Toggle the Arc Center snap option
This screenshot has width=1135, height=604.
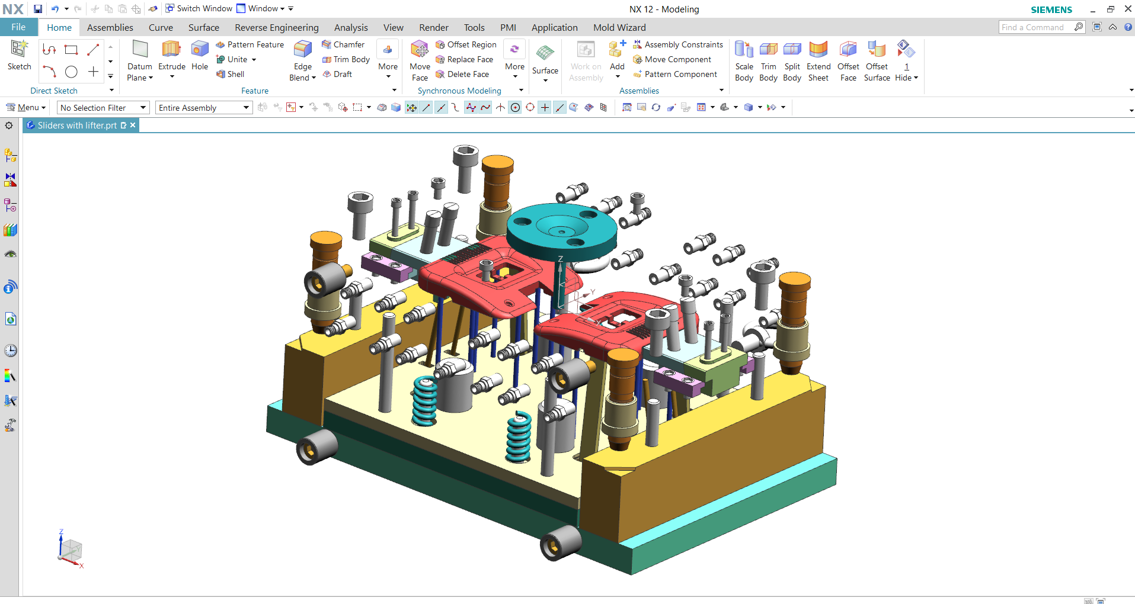(515, 107)
